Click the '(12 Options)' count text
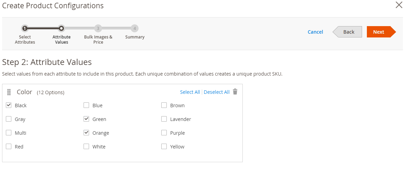 point(51,92)
